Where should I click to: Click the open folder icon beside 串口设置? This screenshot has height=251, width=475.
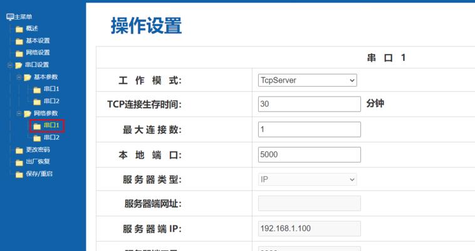(18, 65)
